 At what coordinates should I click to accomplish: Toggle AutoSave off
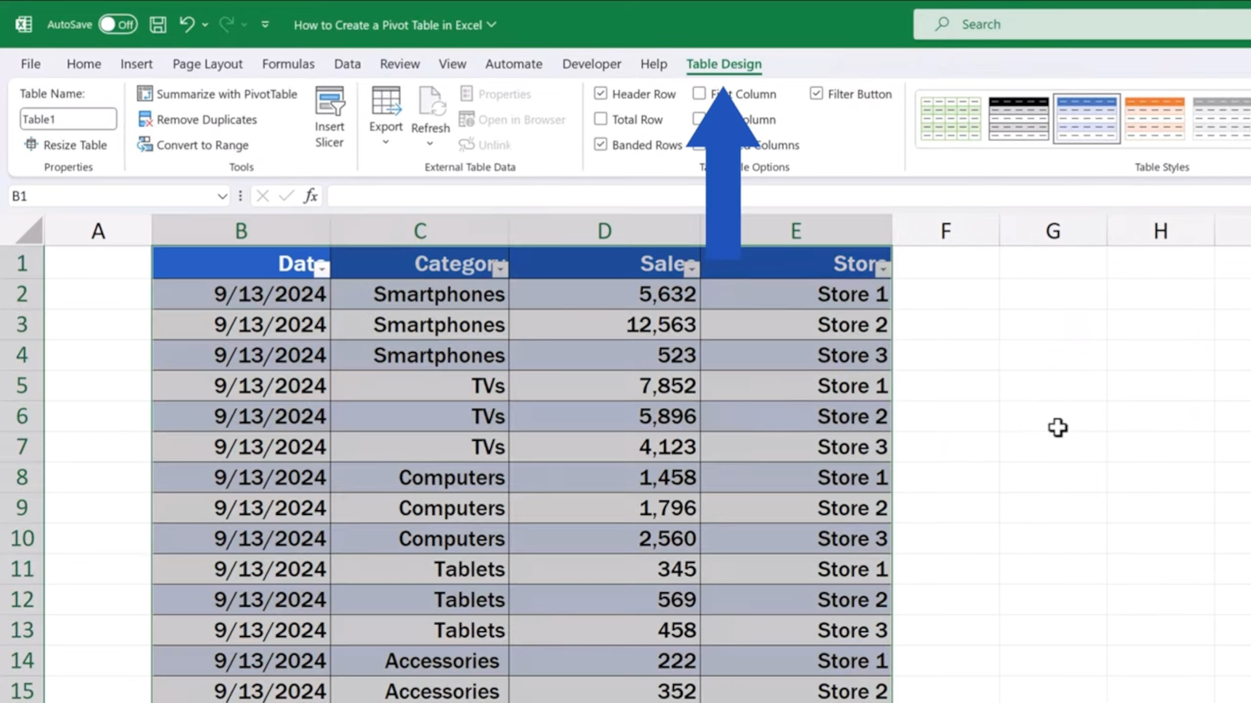pyautogui.click(x=117, y=24)
